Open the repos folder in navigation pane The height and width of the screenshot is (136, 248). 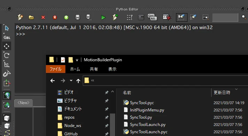click(69, 117)
